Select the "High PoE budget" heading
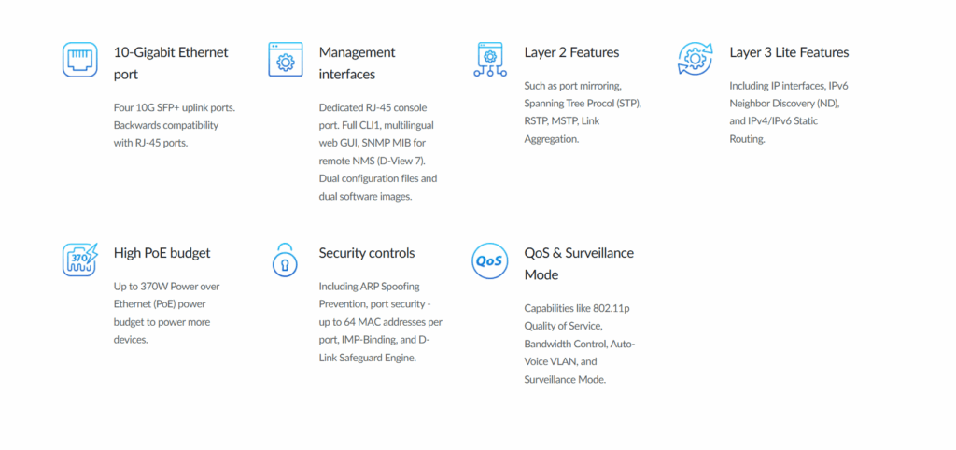The width and height of the screenshot is (956, 450). coord(162,253)
